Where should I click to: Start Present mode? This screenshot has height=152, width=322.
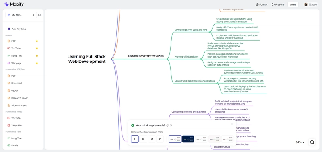click(x=278, y=4)
